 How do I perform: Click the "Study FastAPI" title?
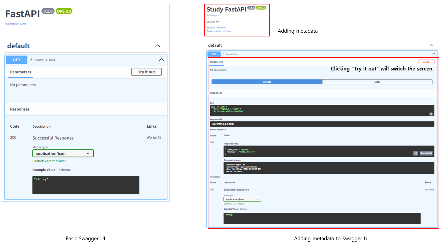point(226,10)
